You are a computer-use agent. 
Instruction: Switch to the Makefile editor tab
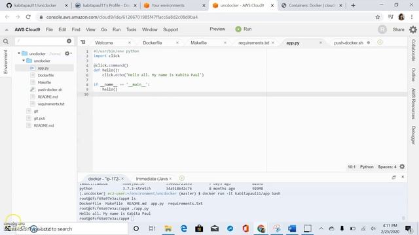(x=198, y=42)
